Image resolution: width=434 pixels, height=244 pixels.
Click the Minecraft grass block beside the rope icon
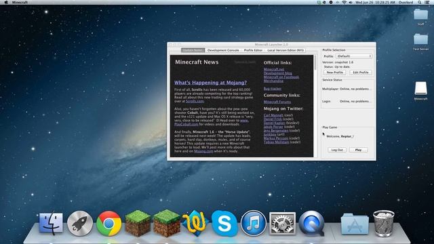[x=167, y=223]
